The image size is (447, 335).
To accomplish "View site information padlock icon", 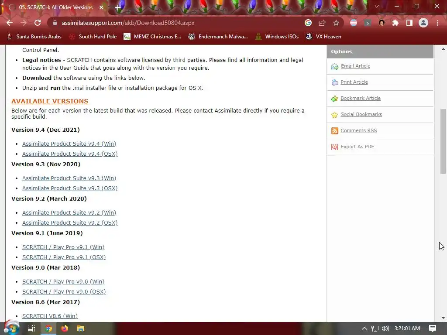I will click(x=55, y=23).
